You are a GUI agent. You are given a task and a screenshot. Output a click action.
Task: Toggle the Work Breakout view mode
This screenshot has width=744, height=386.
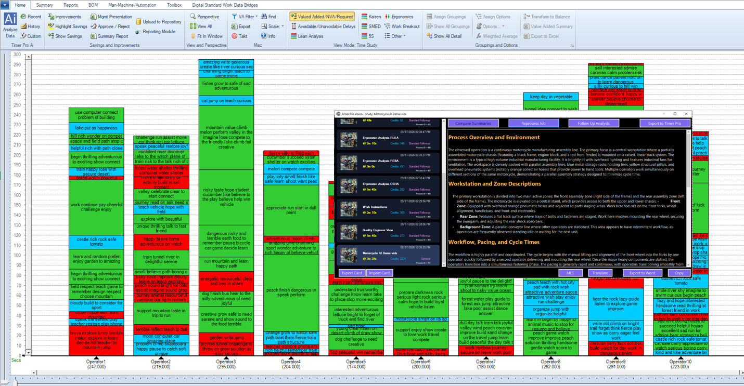[x=402, y=26]
